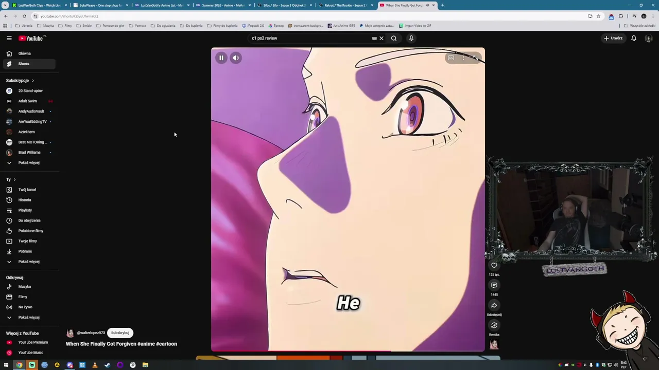Screen dimensions: 659x370
Task: Launch VLC from the taskbar
Action: coord(95,365)
